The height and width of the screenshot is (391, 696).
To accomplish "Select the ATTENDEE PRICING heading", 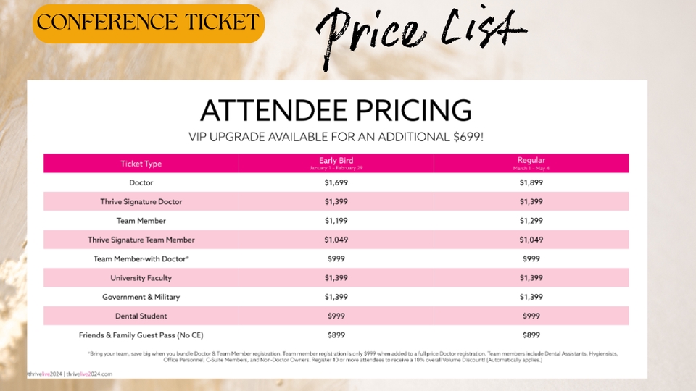I will tap(336, 111).
